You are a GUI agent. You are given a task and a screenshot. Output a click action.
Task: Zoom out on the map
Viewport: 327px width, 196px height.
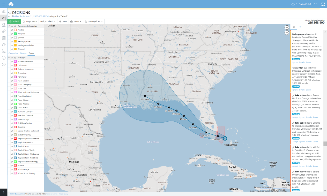coord(287,33)
